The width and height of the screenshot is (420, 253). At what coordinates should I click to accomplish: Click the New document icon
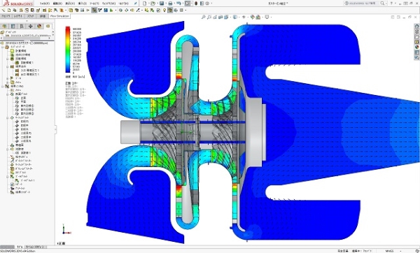tap(145, 3)
